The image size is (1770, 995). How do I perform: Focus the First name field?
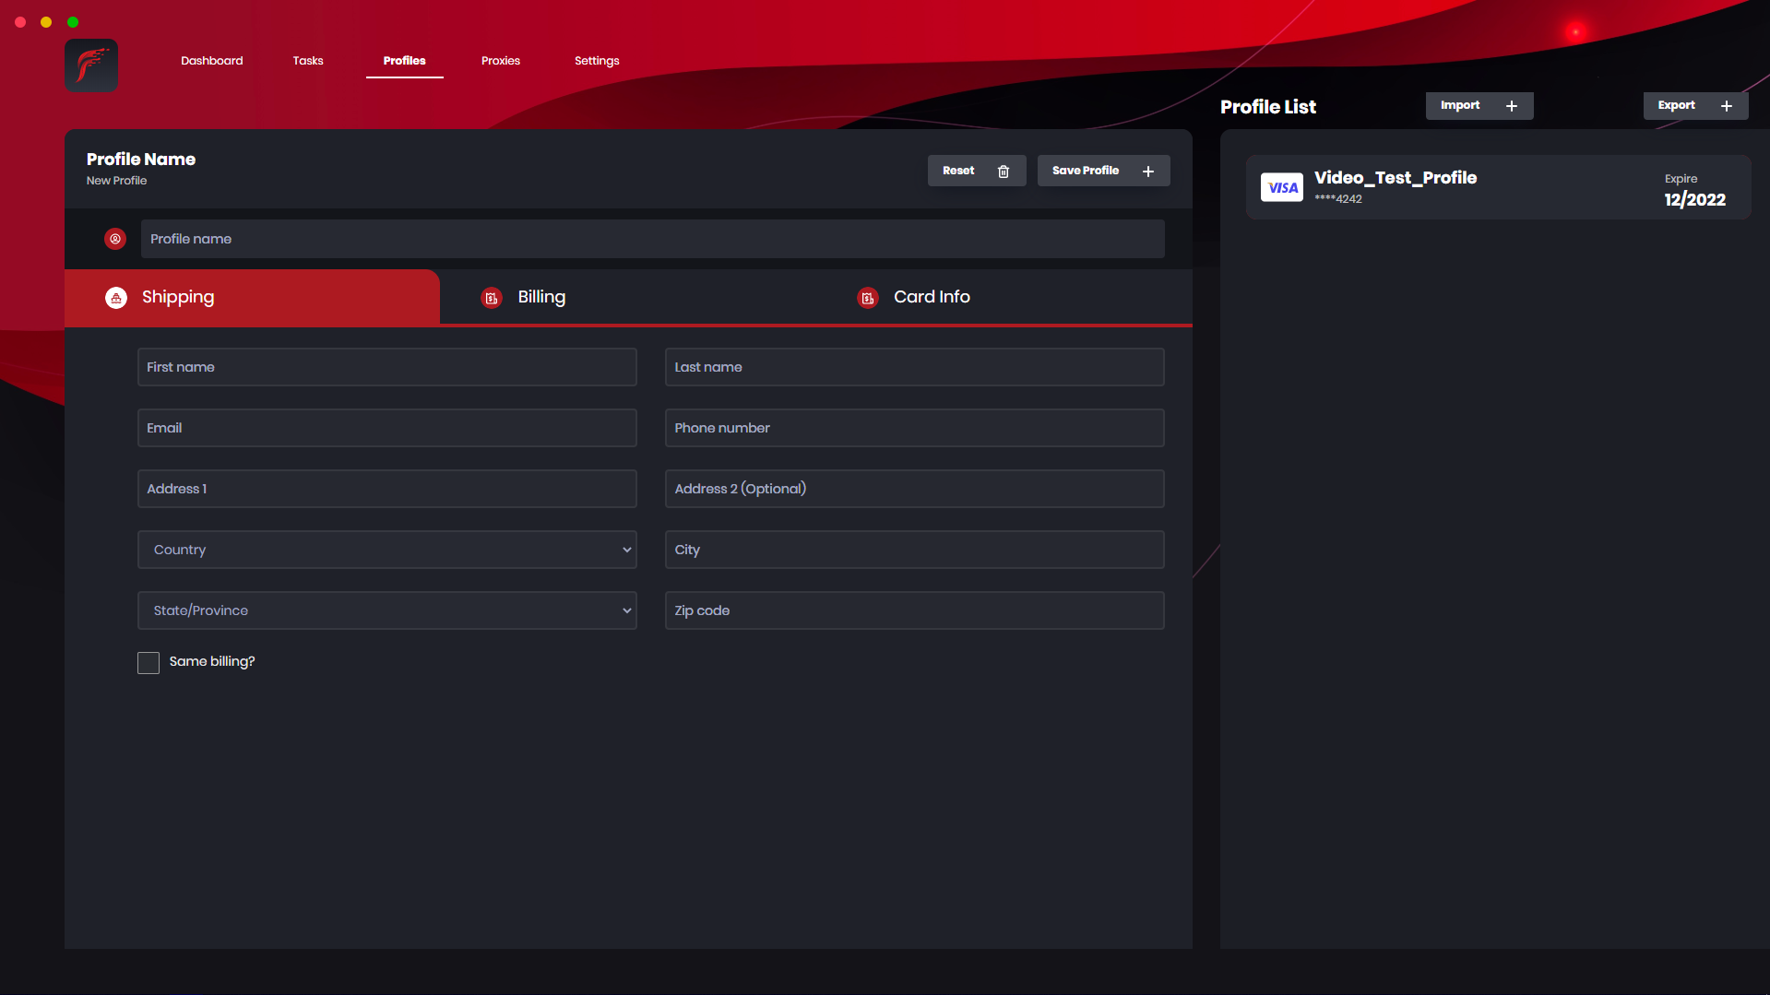[x=386, y=367]
